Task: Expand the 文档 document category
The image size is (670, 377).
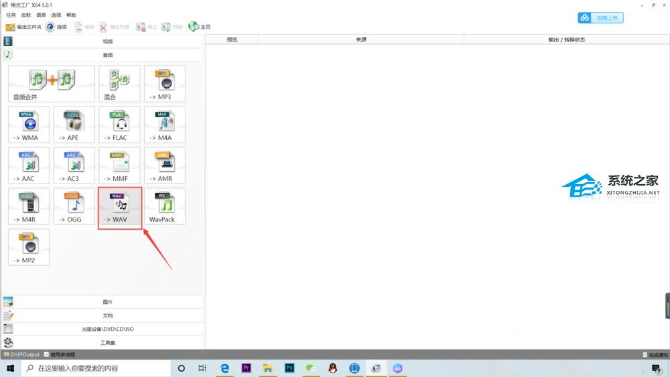Action: click(103, 315)
